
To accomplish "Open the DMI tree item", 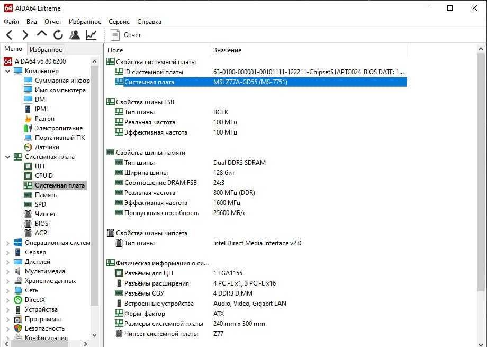I will [40, 100].
